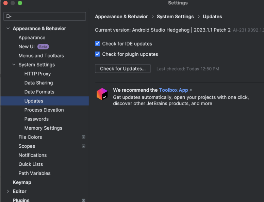Click the Last checked: Today 12:50 PM text
The height and width of the screenshot is (202, 264).
[x=188, y=69]
